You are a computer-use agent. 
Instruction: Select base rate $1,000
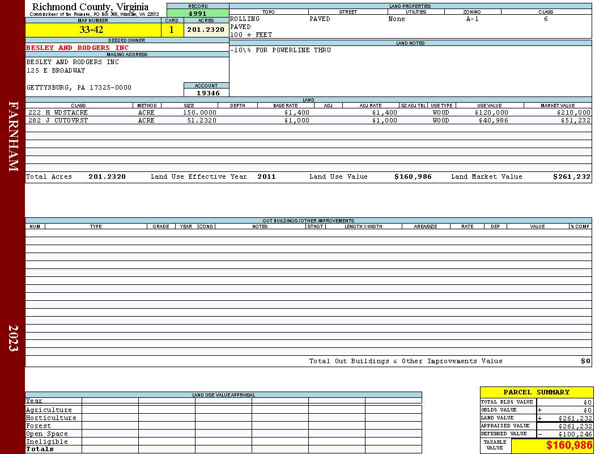click(297, 120)
